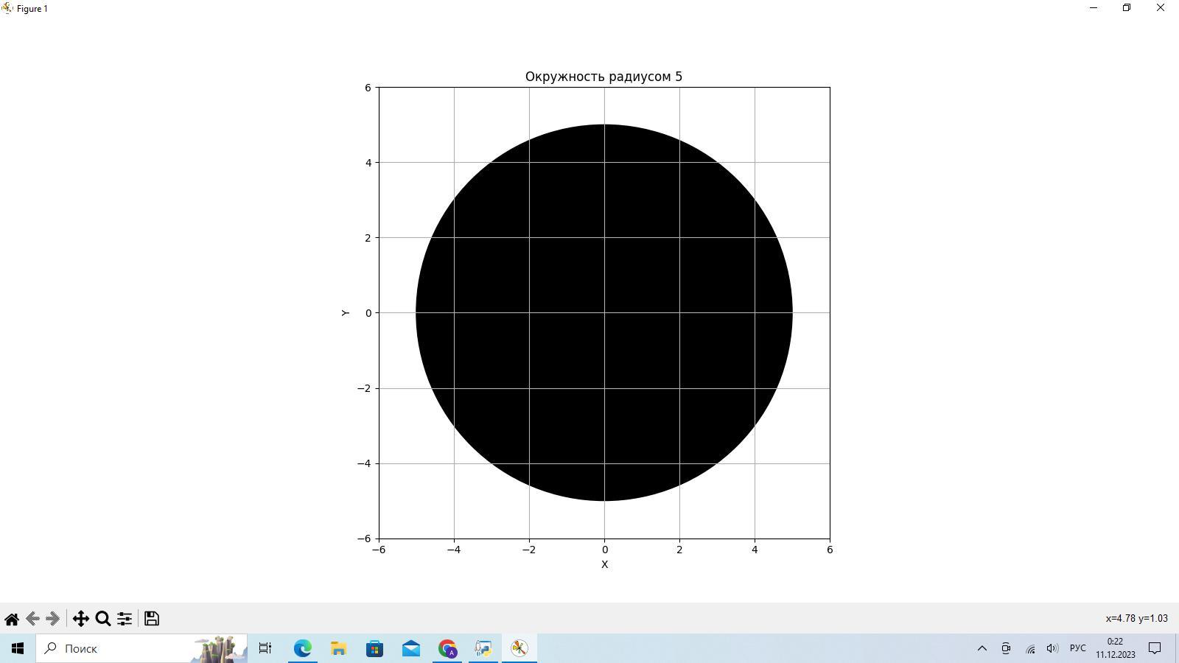Image resolution: width=1179 pixels, height=663 pixels.
Task: Open Task View from the taskbar
Action: pos(265,648)
